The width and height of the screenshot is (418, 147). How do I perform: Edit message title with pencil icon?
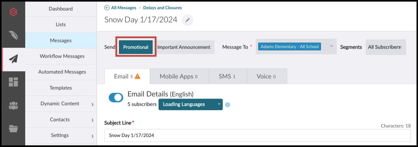click(187, 20)
